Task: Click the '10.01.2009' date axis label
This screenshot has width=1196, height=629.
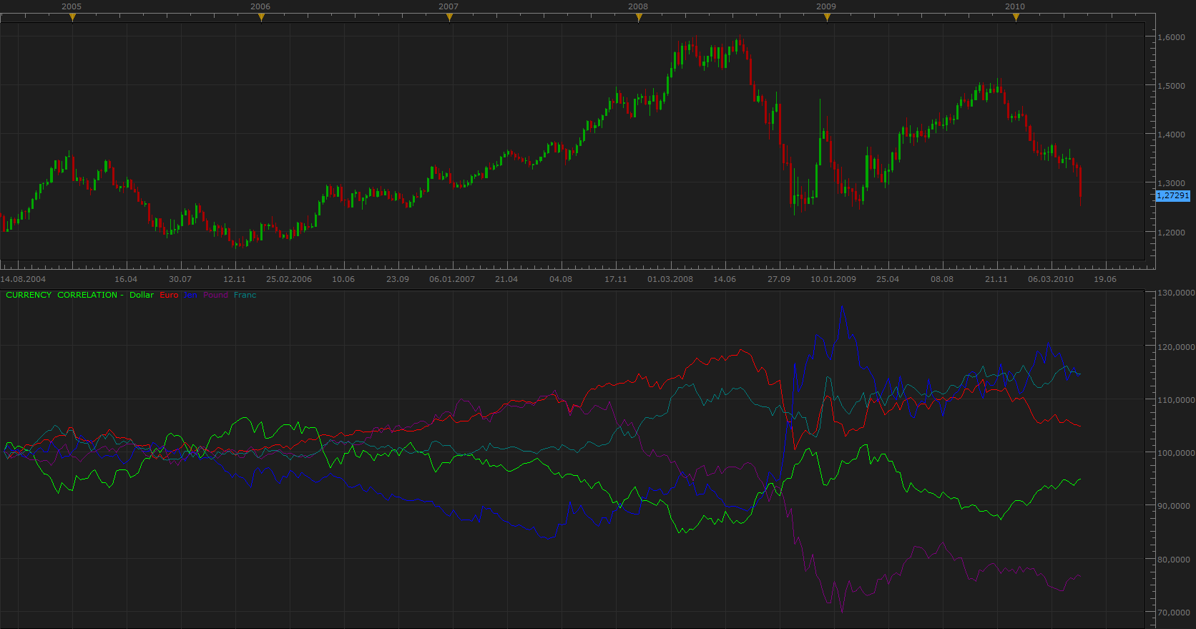Action: point(833,279)
